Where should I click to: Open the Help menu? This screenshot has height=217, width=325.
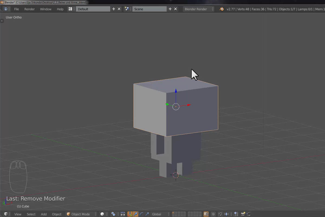pos(60,9)
